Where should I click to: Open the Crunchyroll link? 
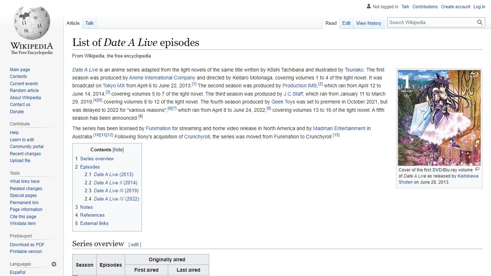coord(197,137)
